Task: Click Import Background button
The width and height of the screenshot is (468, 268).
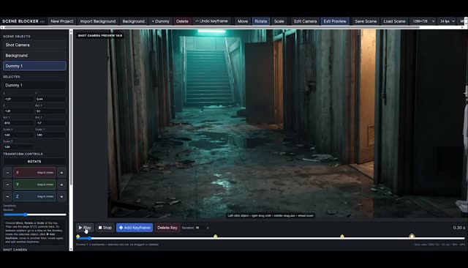Action: [97, 21]
